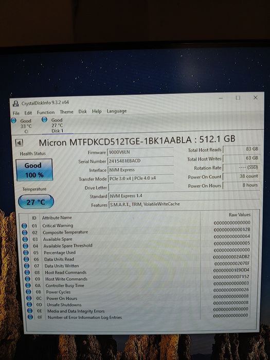Screen dimensions: 270x360
Task: Click the ID column header
Action: (x=34, y=218)
